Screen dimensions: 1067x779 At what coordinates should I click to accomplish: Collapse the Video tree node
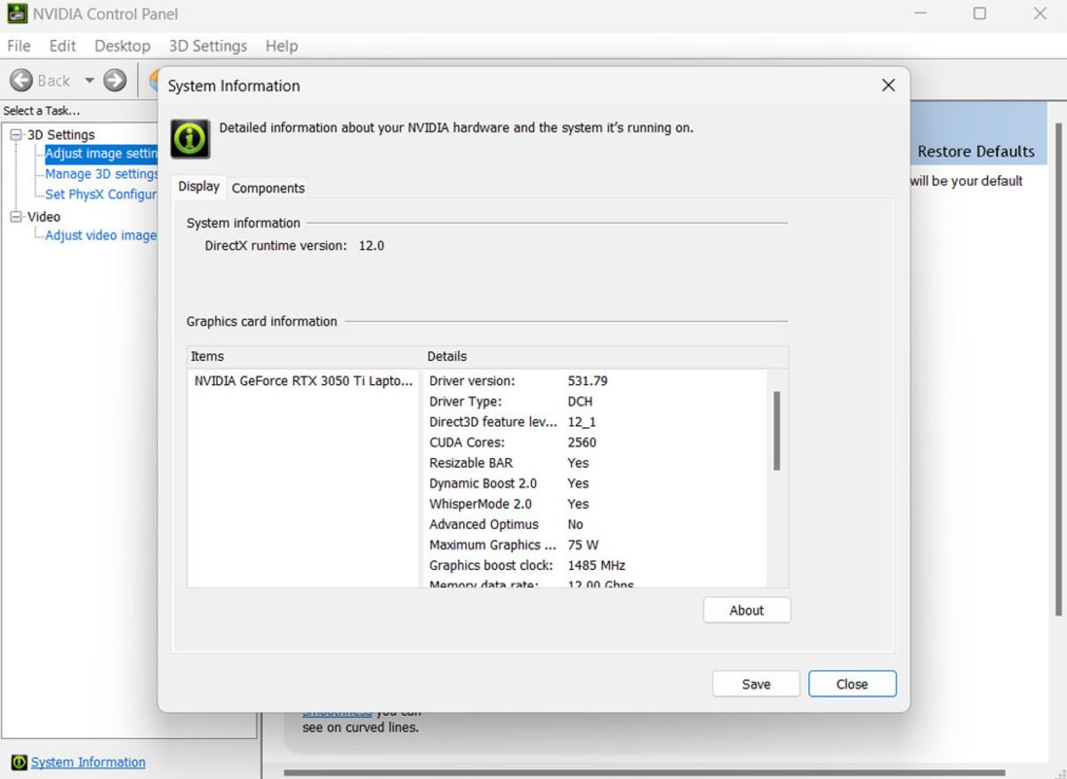[x=16, y=216]
